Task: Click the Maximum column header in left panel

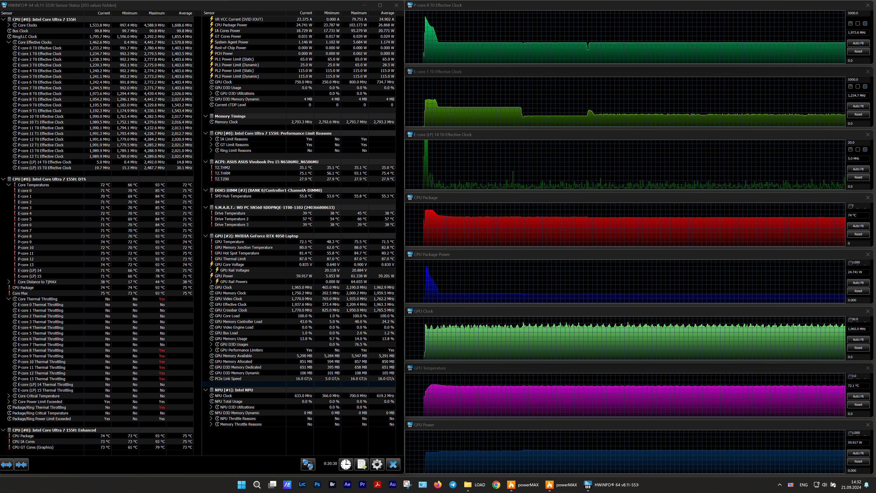Action: coord(157,13)
